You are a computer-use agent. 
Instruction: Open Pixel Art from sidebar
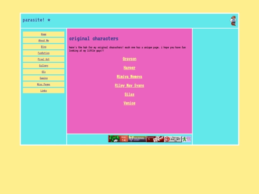pos(44,59)
